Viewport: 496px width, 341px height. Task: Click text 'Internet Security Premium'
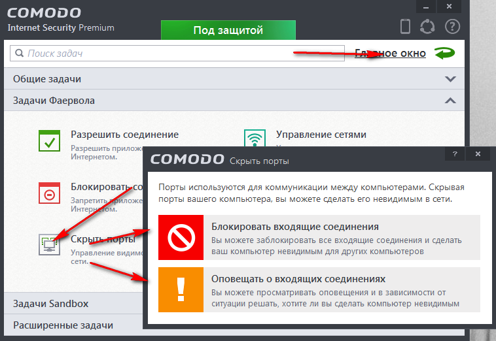[61, 28]
